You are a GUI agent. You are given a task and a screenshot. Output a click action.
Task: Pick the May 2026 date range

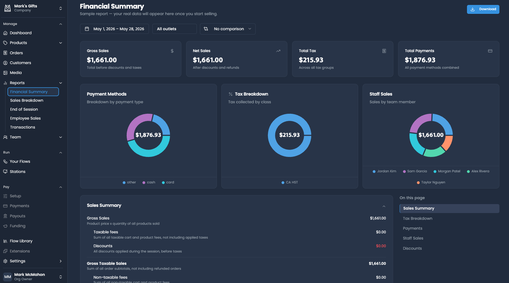[114, 29]
